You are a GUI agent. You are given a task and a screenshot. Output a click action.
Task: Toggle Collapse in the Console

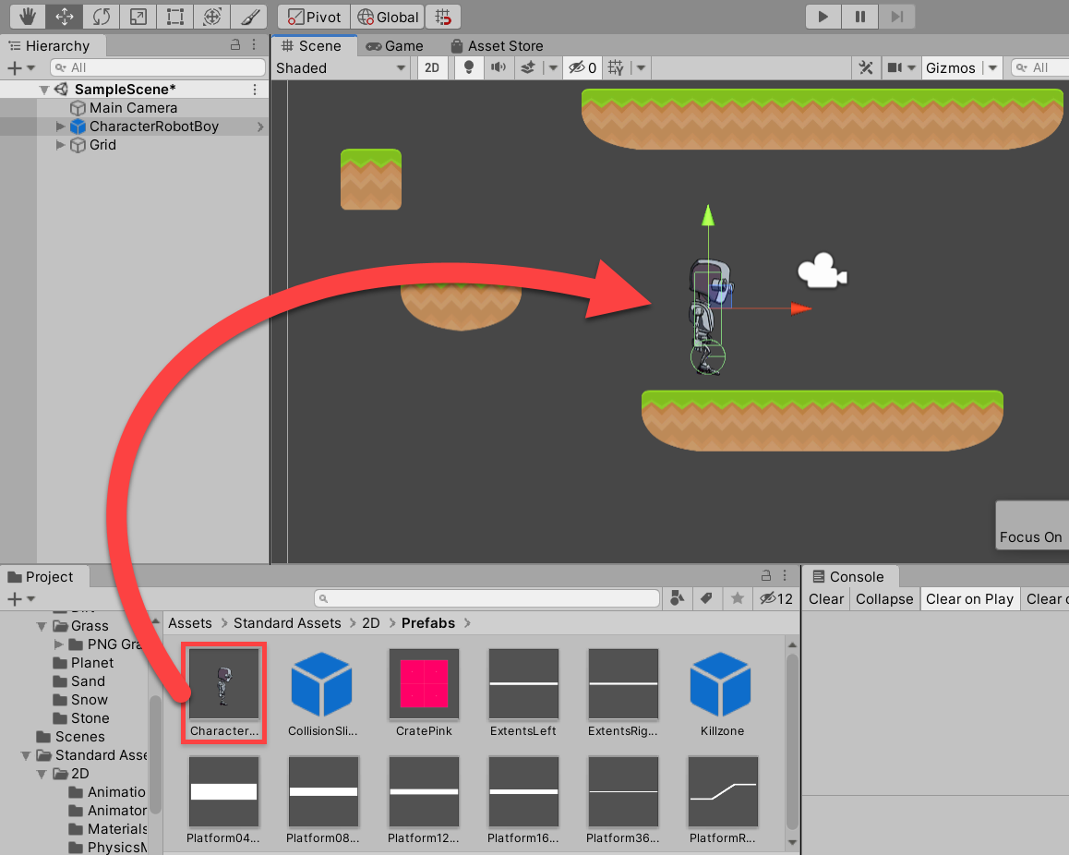(884, 598)
